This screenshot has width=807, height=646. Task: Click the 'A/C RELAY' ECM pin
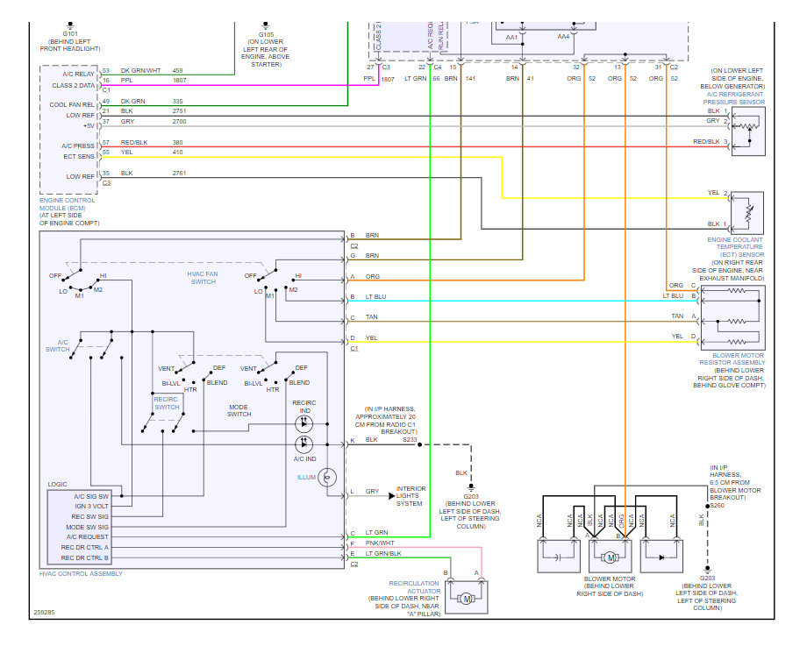(78, 74)
